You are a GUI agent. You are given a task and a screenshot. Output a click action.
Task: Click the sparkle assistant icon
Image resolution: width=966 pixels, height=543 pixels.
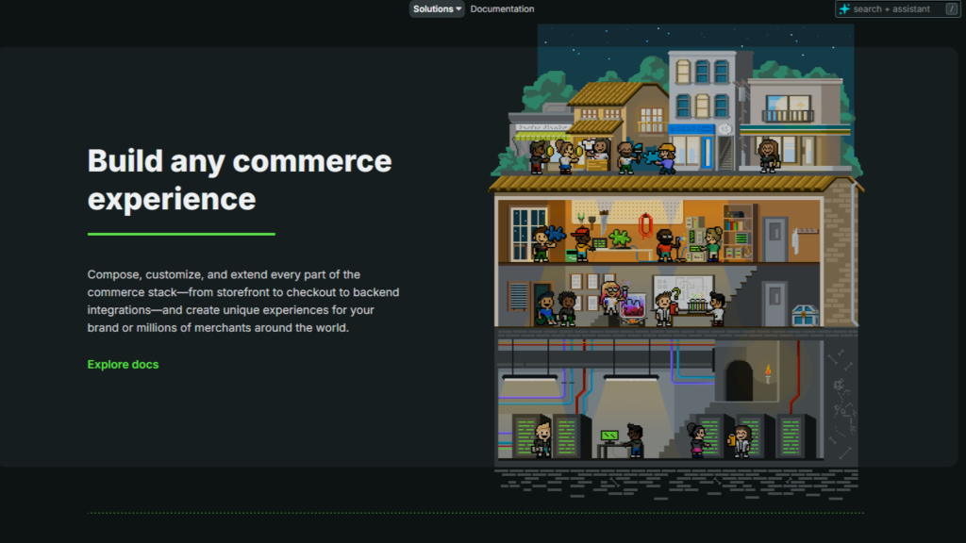(844, 9)
